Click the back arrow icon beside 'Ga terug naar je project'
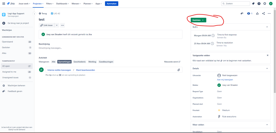276x133 pixels. click(4, 23)
